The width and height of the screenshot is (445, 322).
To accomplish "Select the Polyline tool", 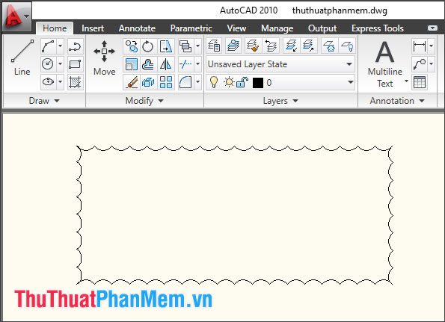I will coord(76,46).
